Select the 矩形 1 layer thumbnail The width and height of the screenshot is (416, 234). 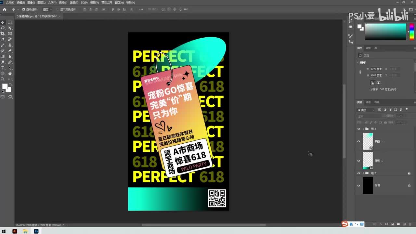coord(368,161)
